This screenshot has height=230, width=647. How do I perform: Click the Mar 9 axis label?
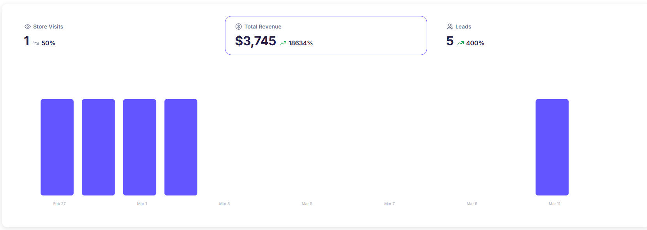click(x=472, y=204)
